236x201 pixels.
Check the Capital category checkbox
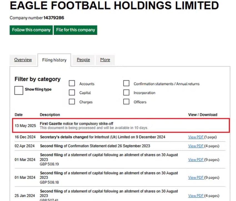pos(72,93)
